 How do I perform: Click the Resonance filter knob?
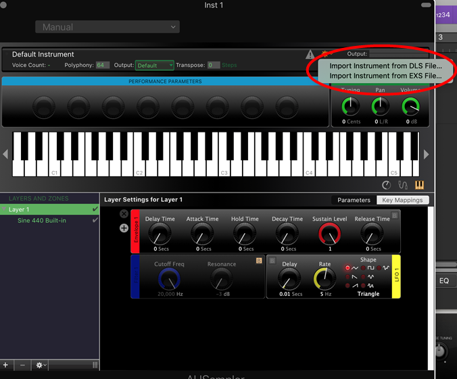click(x=222, y=279)
